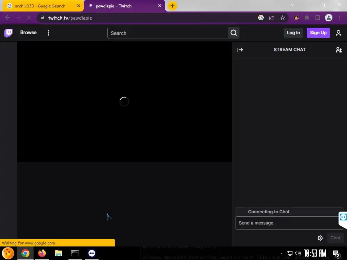Screen dimensions: 347x260
Task: Click the avatar extension icon
Action: (x=296, y=18)
